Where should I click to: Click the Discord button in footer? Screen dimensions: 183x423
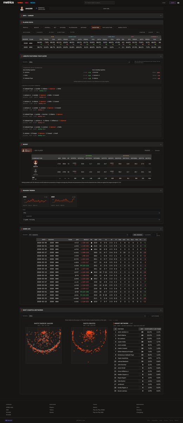[8, 420]
